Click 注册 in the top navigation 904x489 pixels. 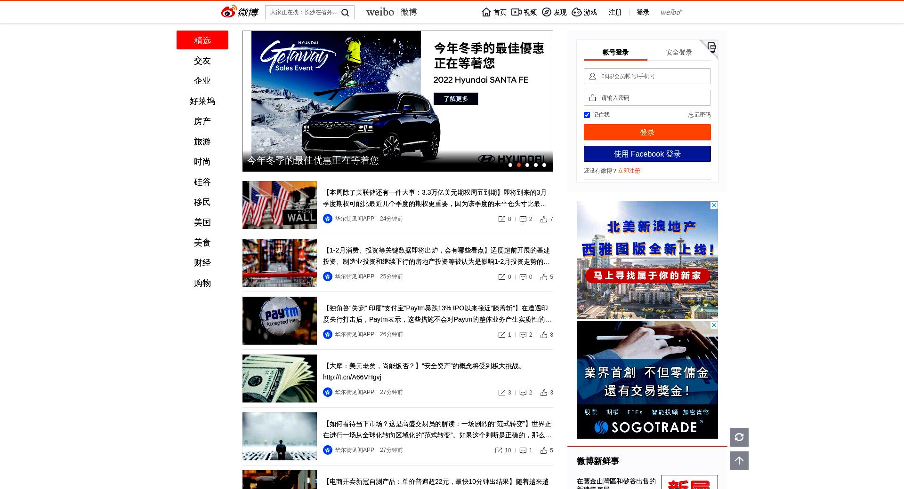click(615, 12)
